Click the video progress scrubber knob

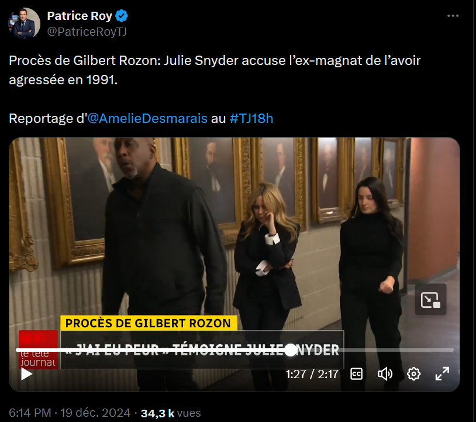[x=291, y=350]
